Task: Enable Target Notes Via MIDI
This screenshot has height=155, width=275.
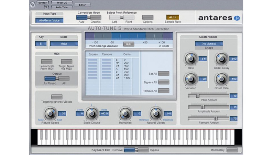Action: [x=66, y=62]
